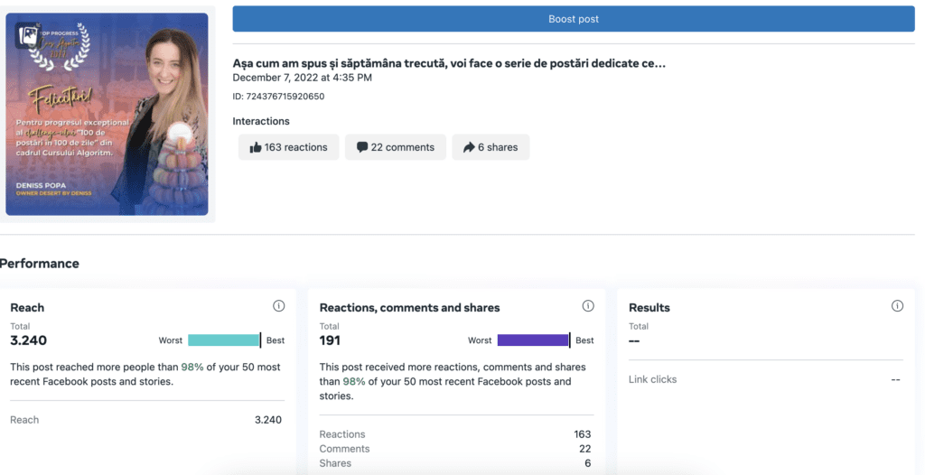Click the photo icon on post thumbnail
Viewport: 925px width, 475px height.
coord(28,35)
